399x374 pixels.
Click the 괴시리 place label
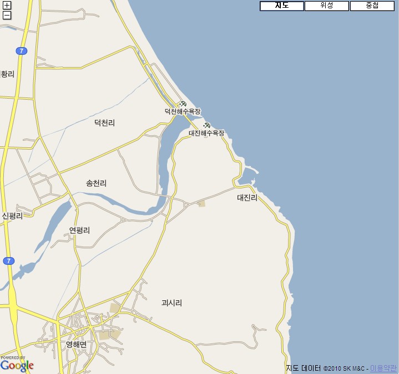(x=171, y=303)
